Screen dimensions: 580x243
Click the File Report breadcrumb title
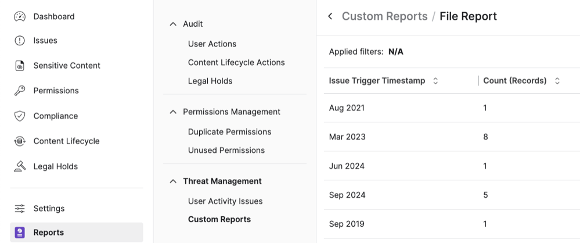click(x=469, y=16)
